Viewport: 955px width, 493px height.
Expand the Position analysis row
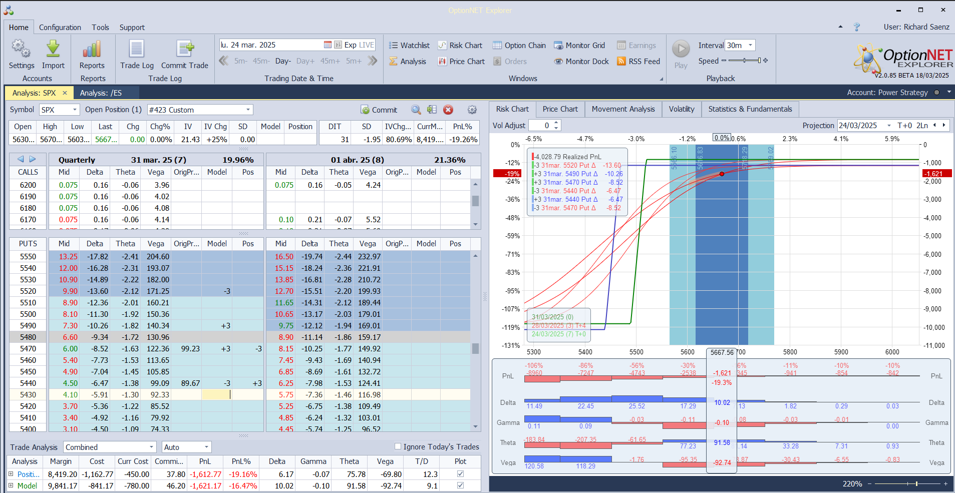(x=11, y=474)
